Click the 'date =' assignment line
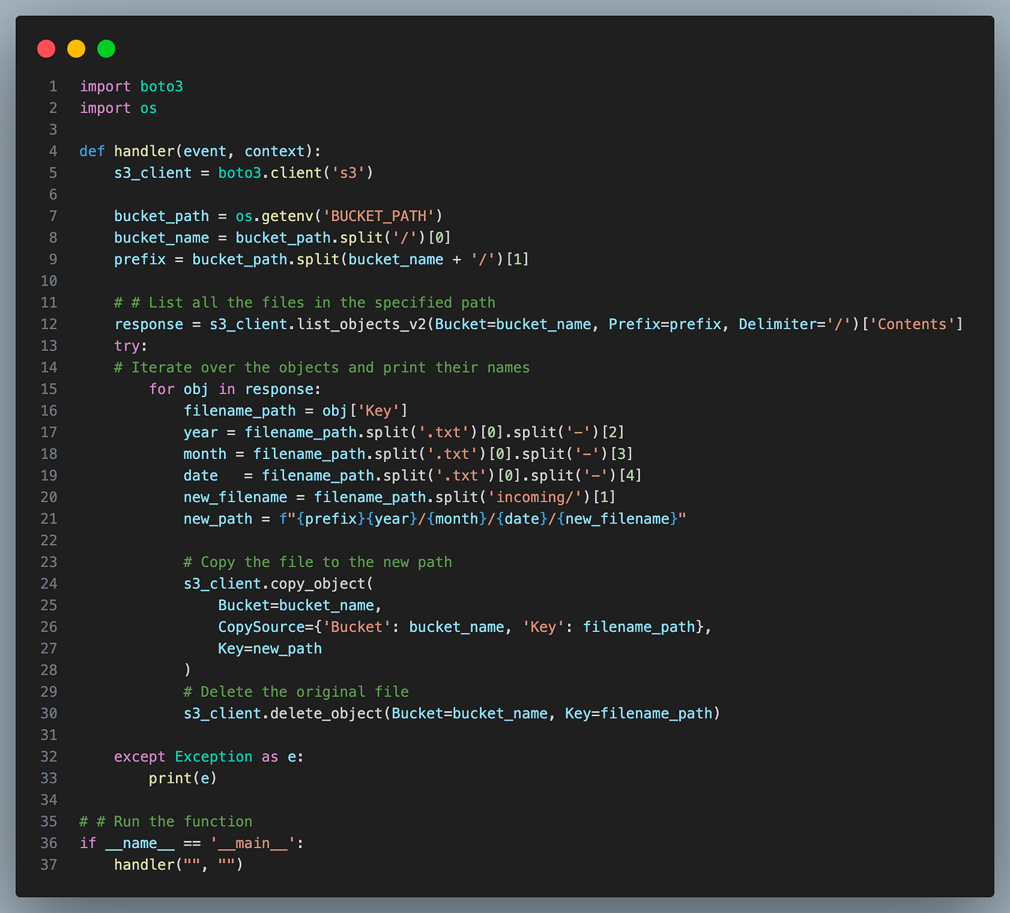Viewport: 1010px width, 913px height. point(413,475)
